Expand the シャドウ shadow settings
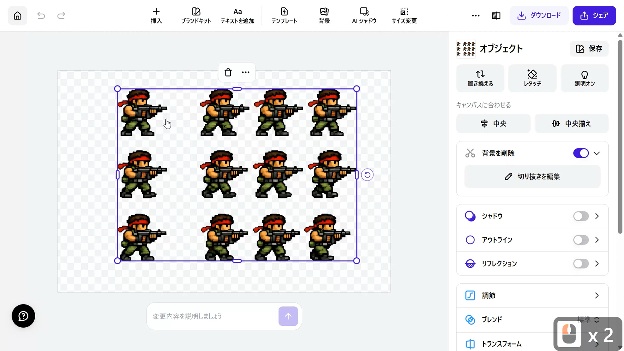The width and height of the screenshot is (624, 351). [597, 216]
